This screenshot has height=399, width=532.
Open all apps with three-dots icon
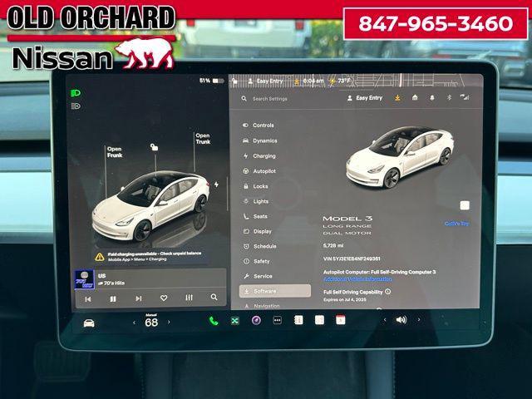[277, 320]
